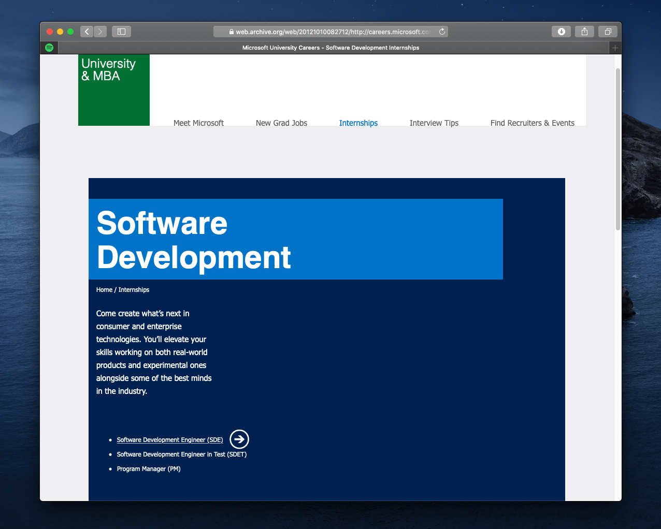This screenshot has height=529, width=661.
Task: Click the University & MBA green logo
Action: pos(114,90)
